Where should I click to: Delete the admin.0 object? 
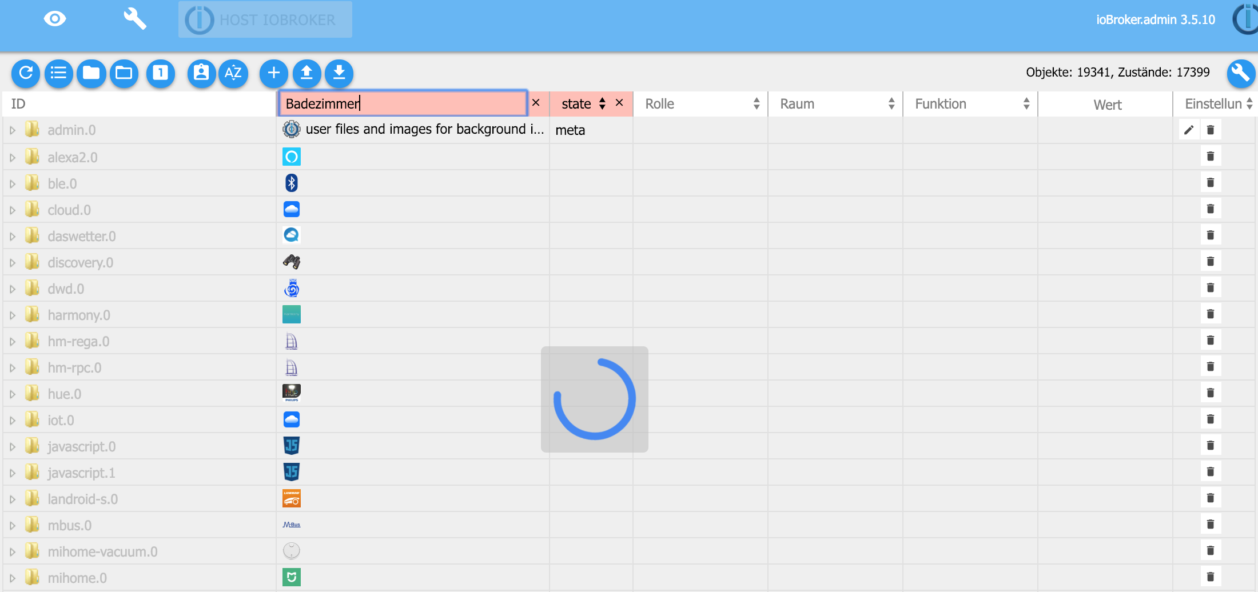point(1211,130)
